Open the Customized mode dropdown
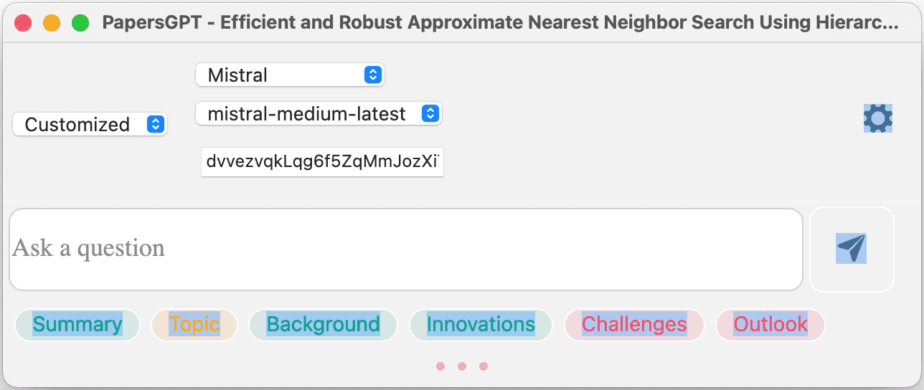Image resolution: width=924 pixels, height=390 pixels. point(90,125)
